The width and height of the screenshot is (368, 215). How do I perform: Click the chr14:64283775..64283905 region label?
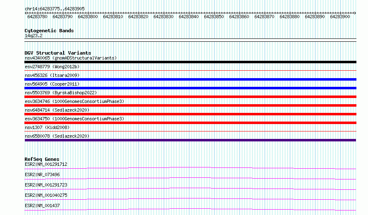tap(55, 9)
